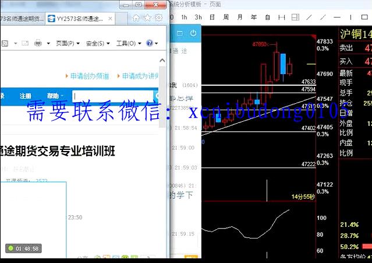Select the horizontal line drawing tool

(336, 17)
